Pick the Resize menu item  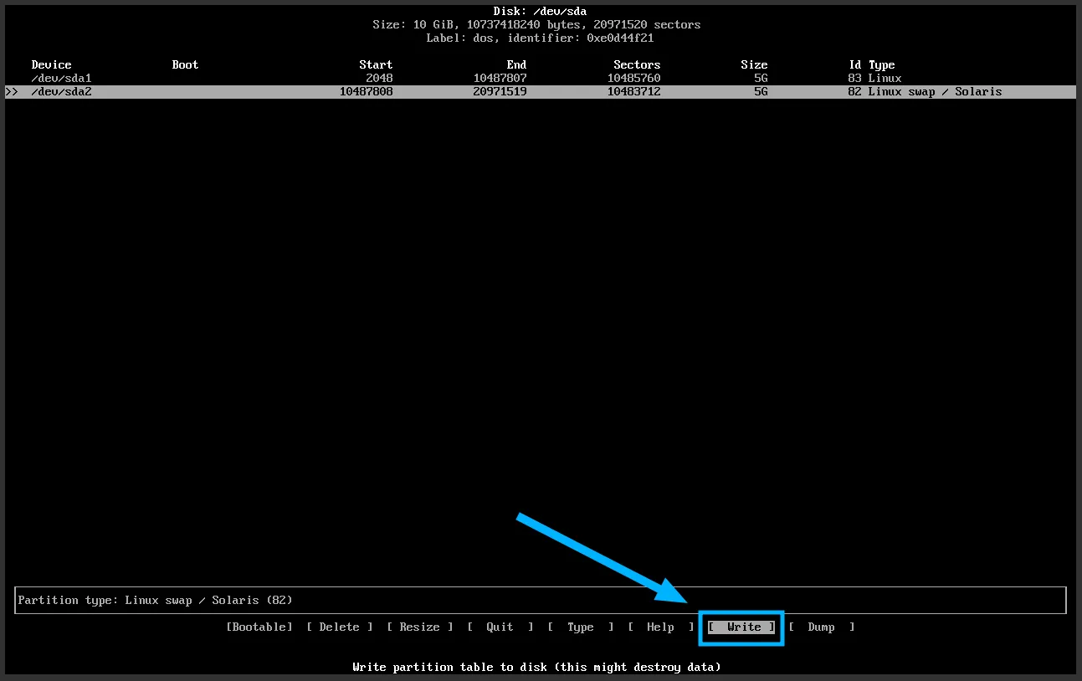pos(419,627)
